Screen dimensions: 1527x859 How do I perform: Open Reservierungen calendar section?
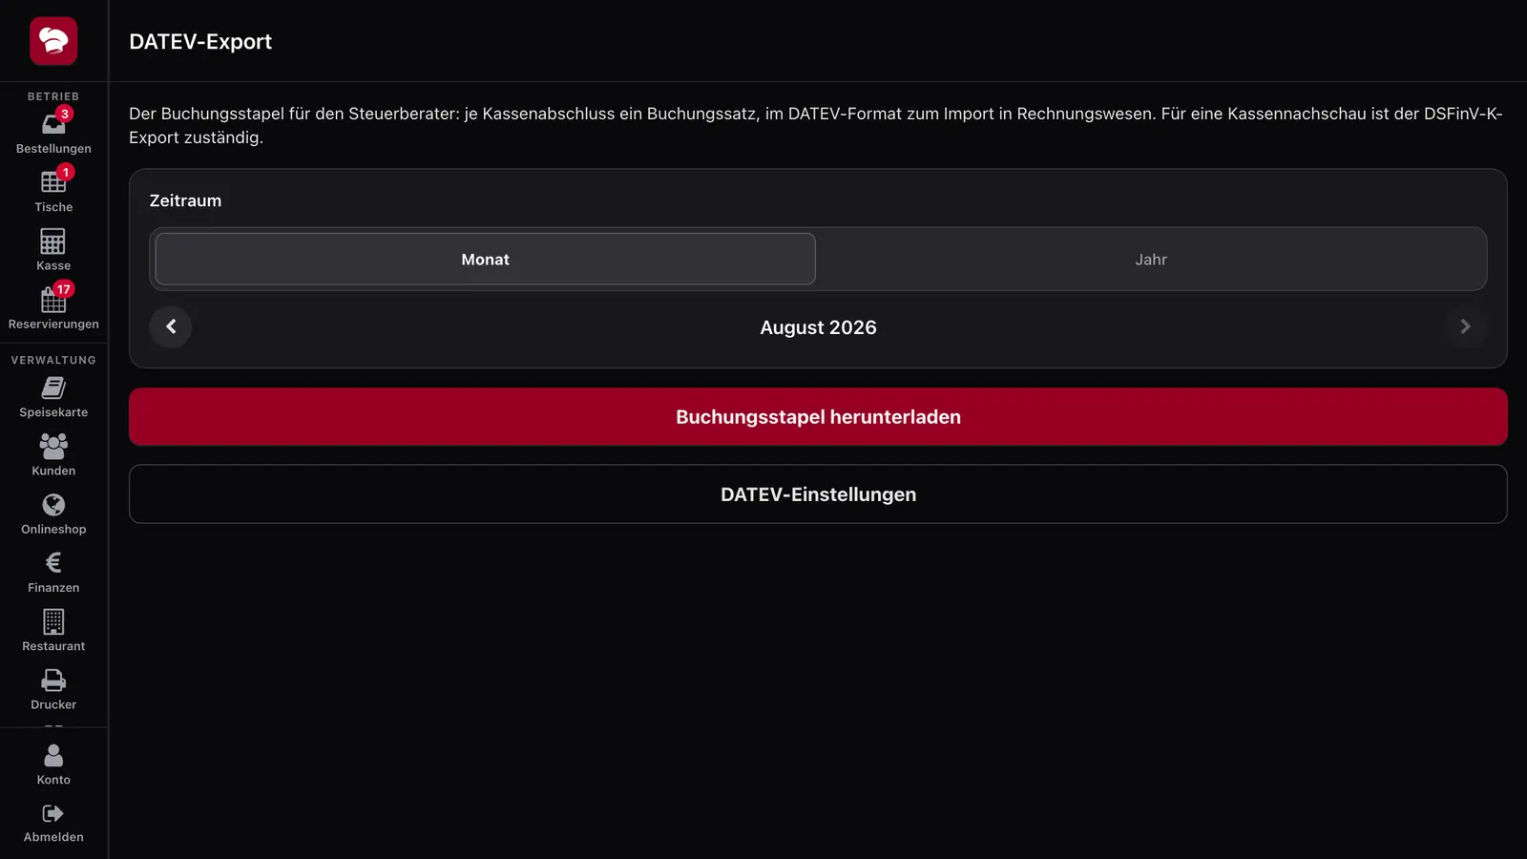pos(53,308)
